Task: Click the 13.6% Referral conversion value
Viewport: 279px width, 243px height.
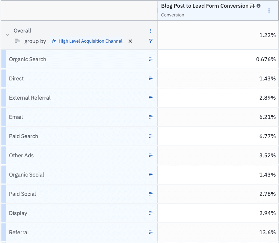Action: (268, 233)
